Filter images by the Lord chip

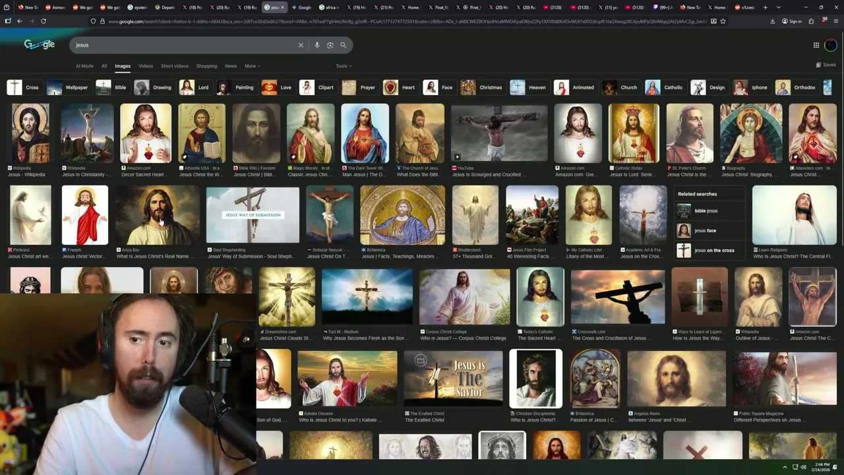coord(195,87)
